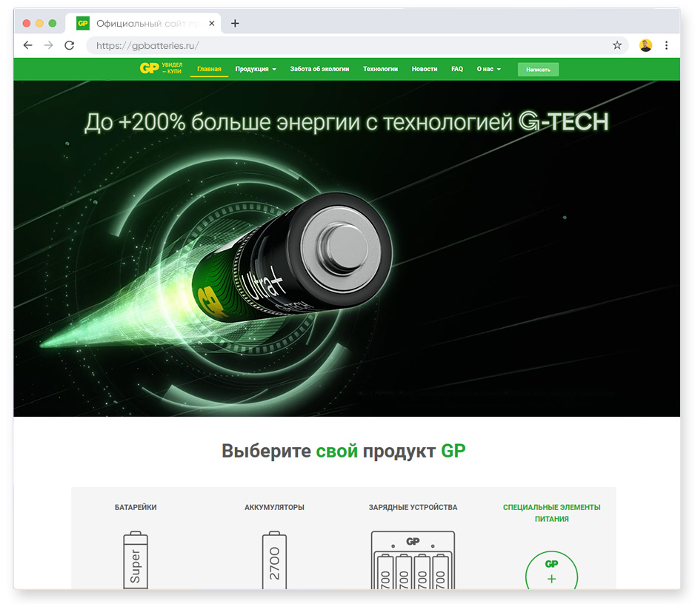The height and width of the screenshot is (604, 695).
Task: Click the GP favicon on the tab
Action: (x=83, y=24)
